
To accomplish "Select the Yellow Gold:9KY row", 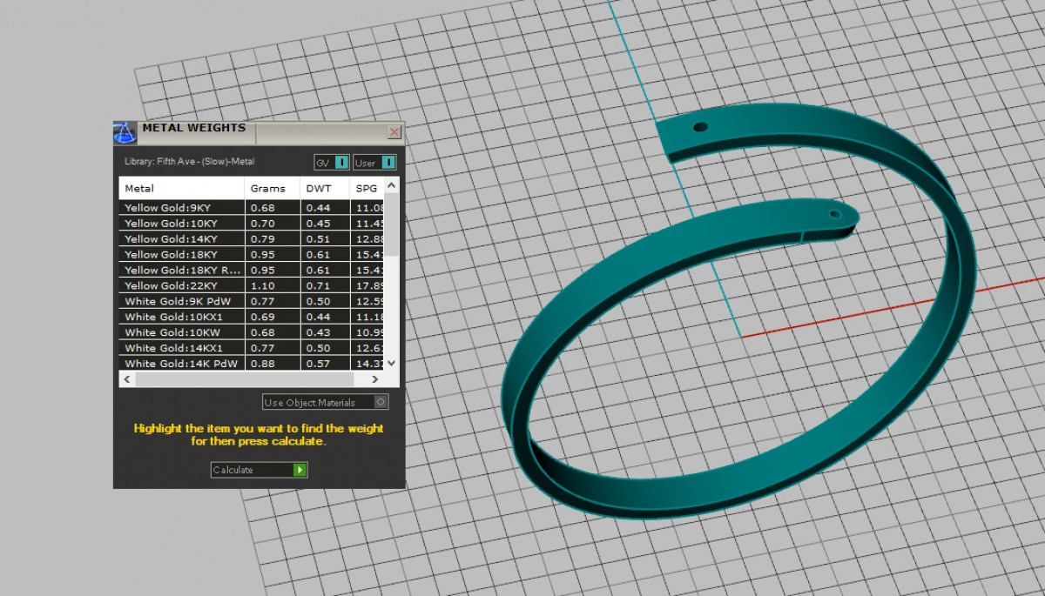I will coord(181,208).
